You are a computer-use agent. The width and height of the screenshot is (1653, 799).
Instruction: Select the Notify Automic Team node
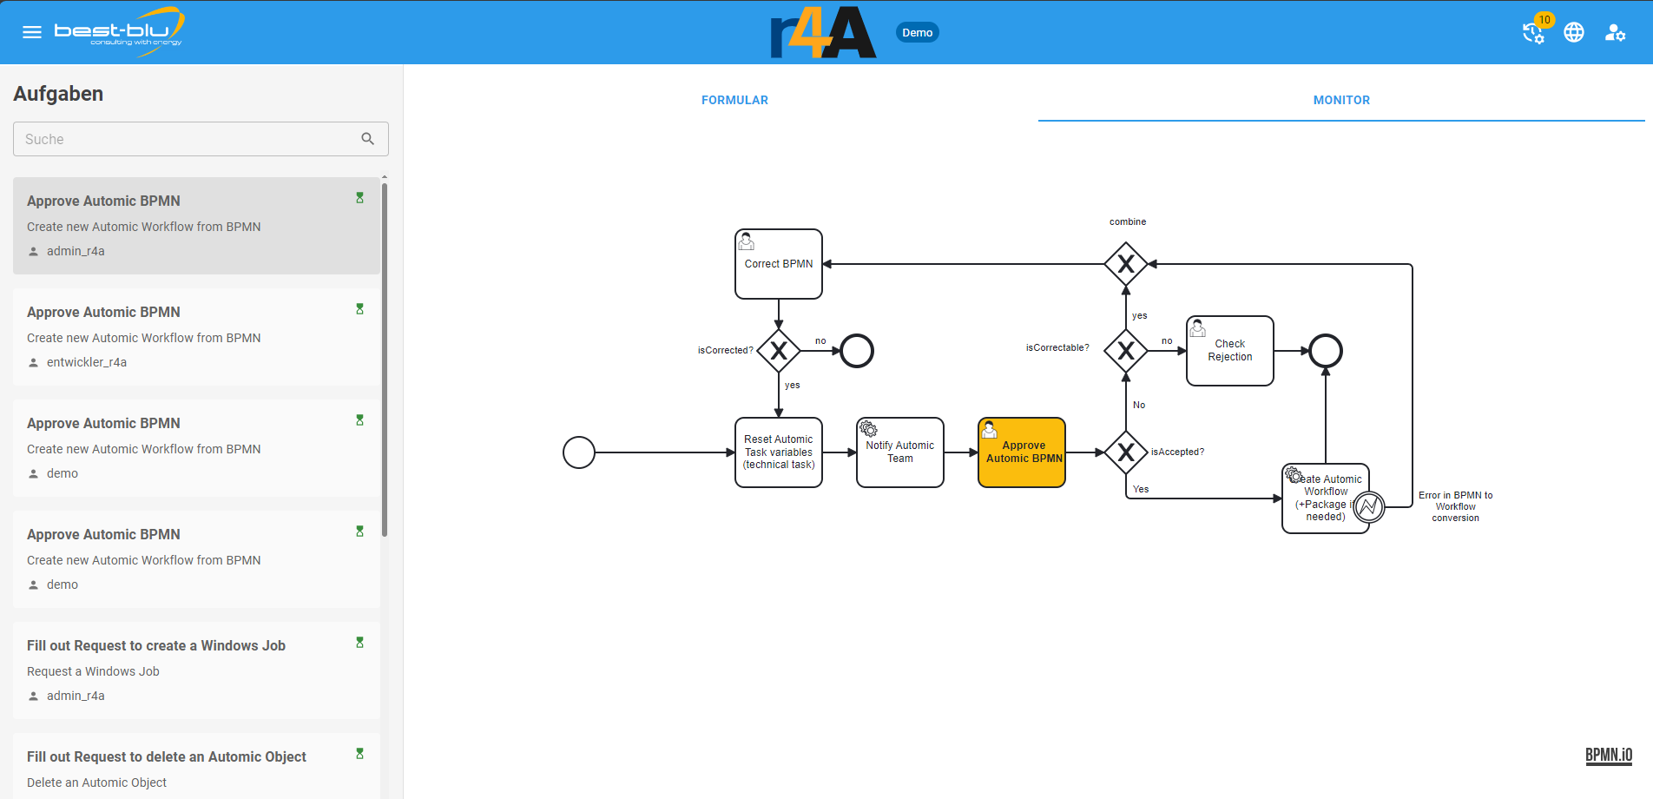click(900, 452)
